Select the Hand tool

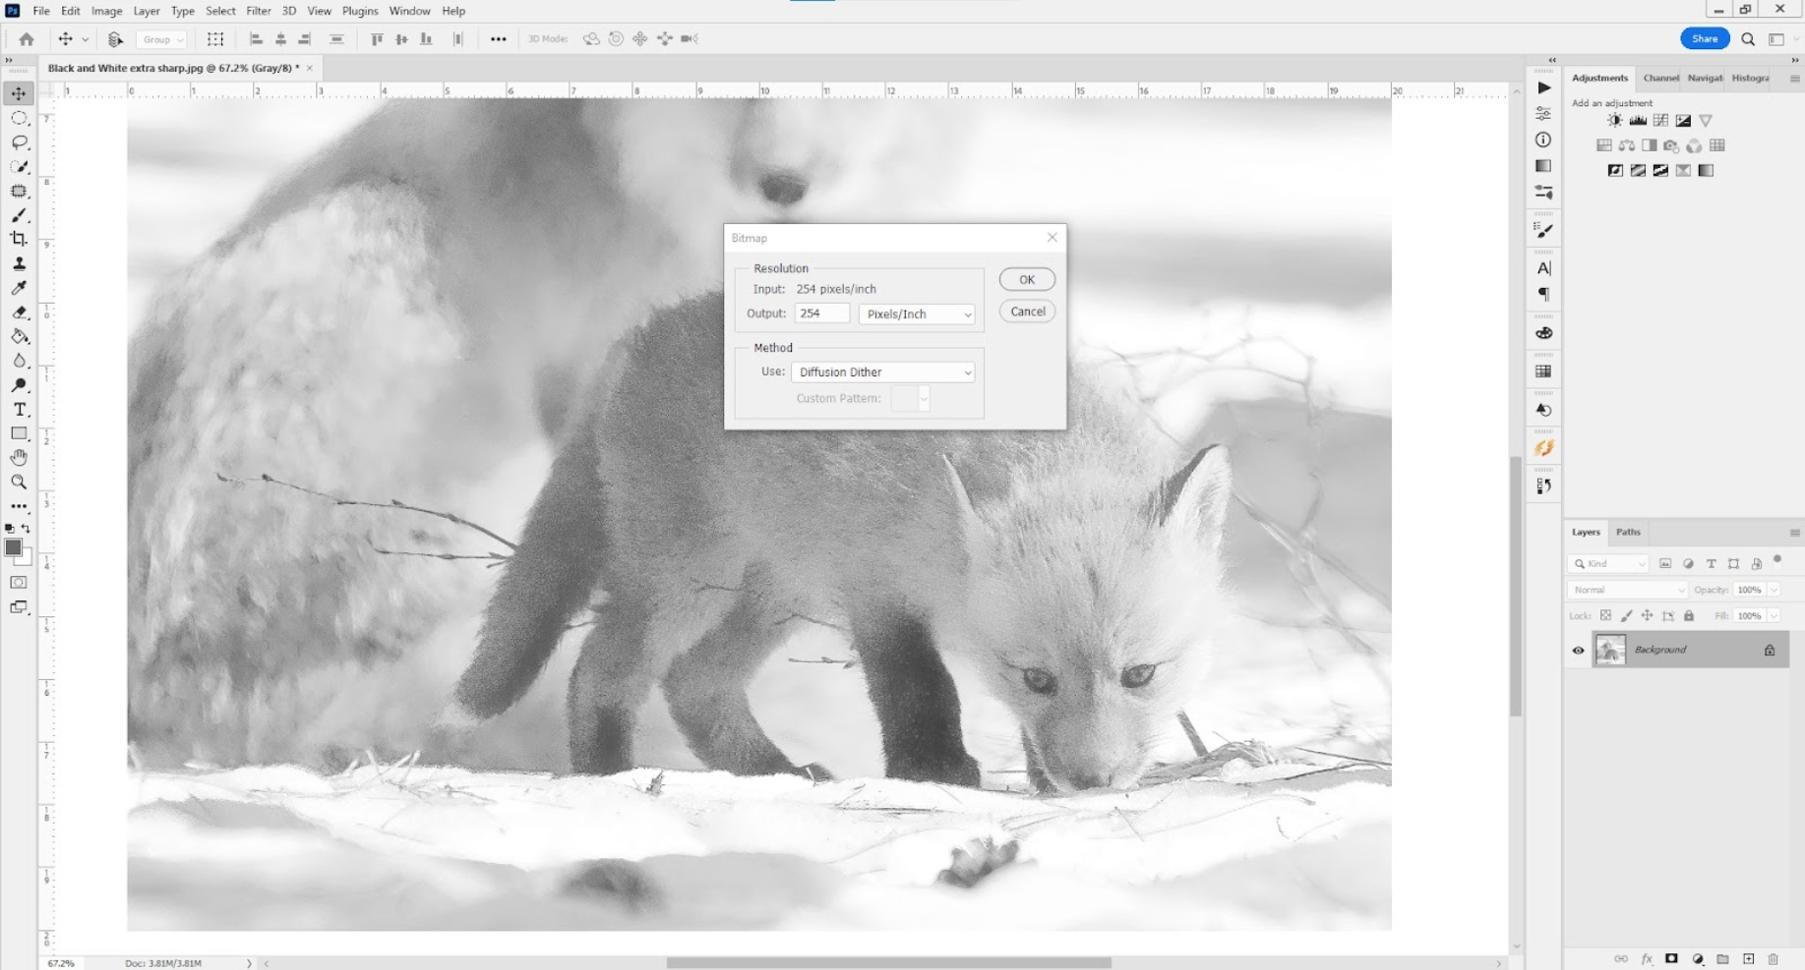click(19, 458)
